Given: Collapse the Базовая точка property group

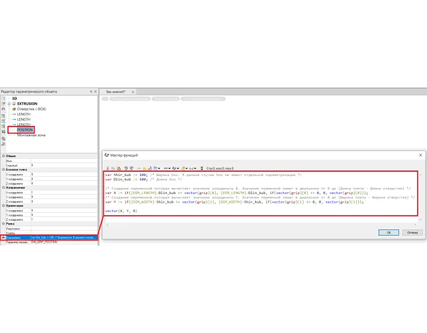Looking at the screenshot, I should [4, 169].
